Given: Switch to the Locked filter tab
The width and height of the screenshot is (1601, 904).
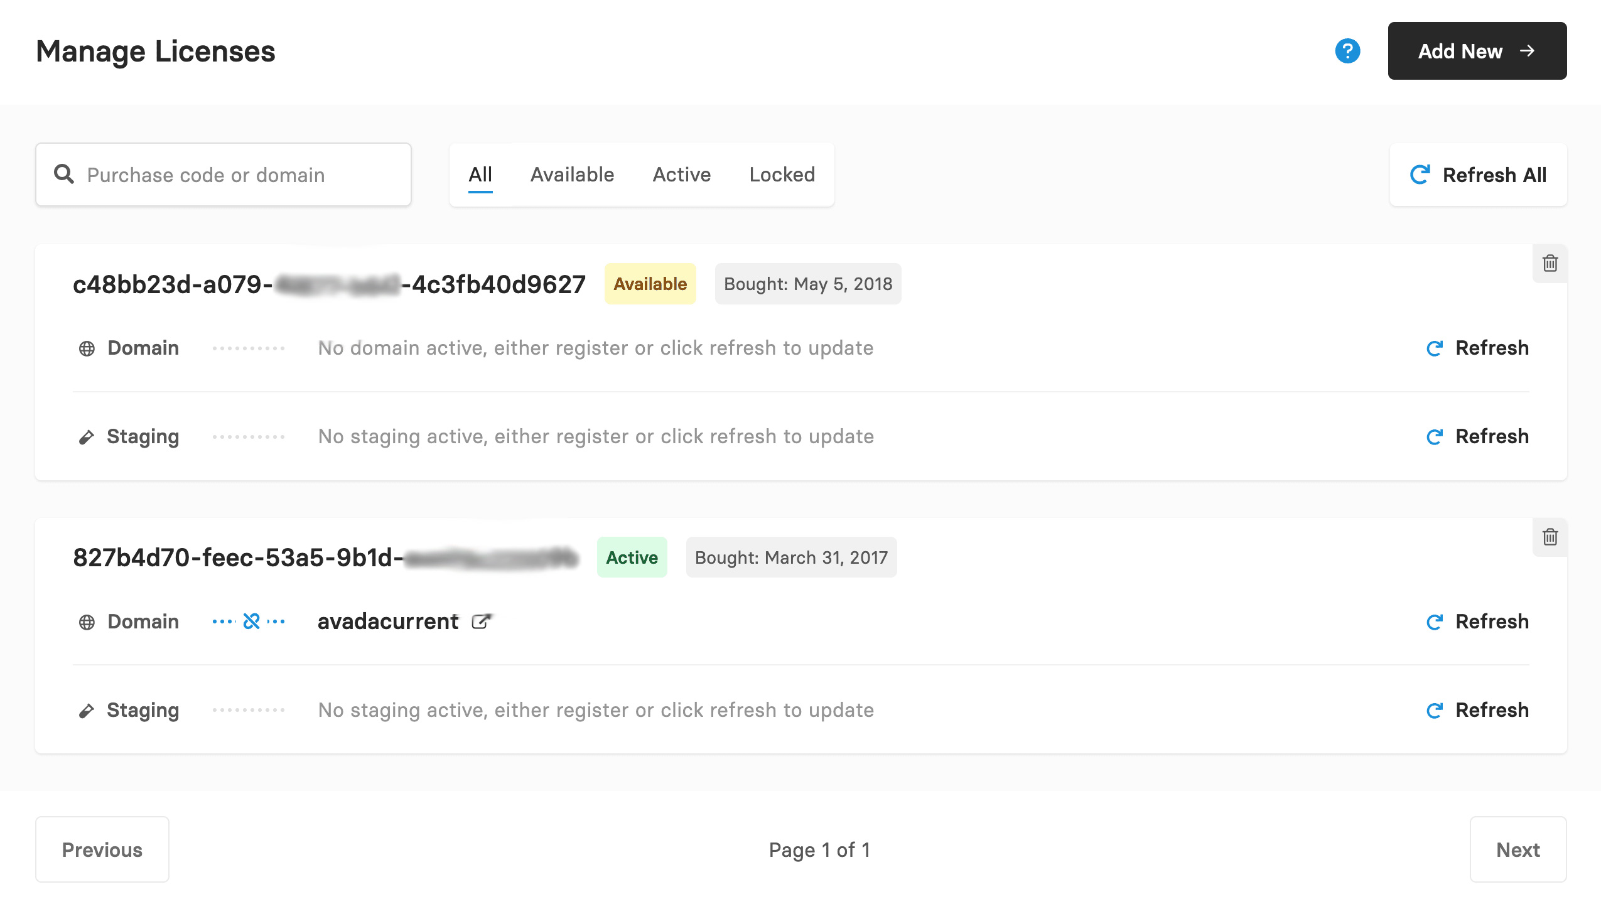Looking at the screenshot, I should [782, 175].
